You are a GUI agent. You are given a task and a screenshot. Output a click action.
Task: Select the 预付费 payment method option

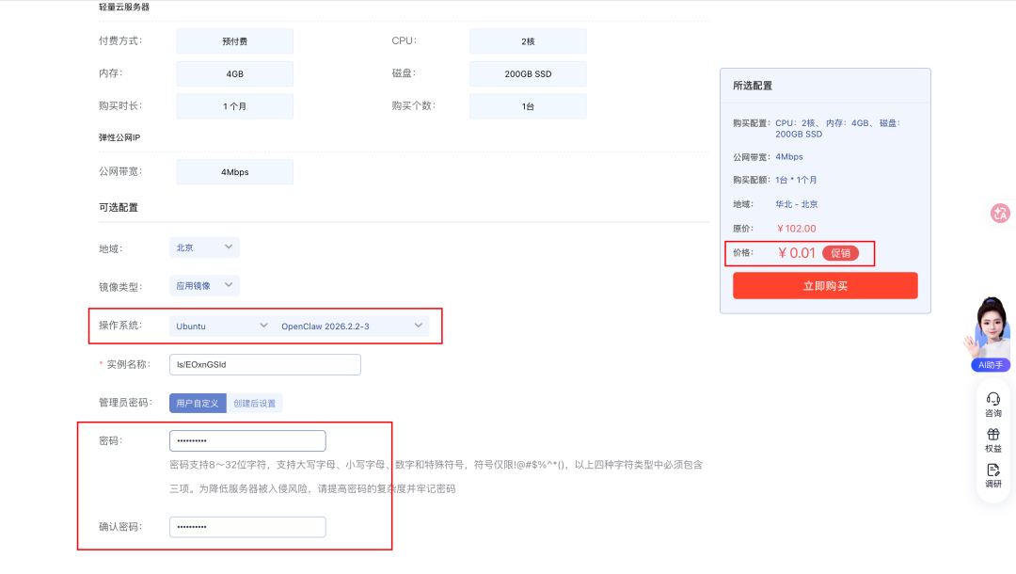click(233, 40)
